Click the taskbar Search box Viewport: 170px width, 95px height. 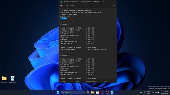[73, 92]
